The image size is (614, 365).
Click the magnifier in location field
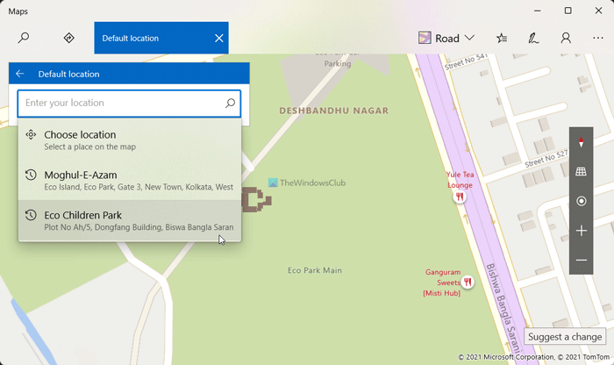(x=230, y=103)
